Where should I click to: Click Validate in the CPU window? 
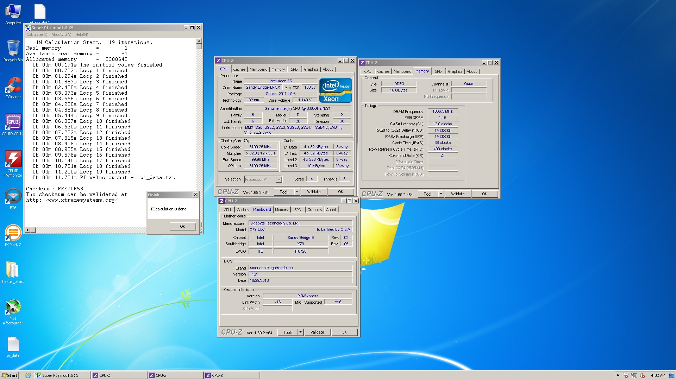[314, 192]
